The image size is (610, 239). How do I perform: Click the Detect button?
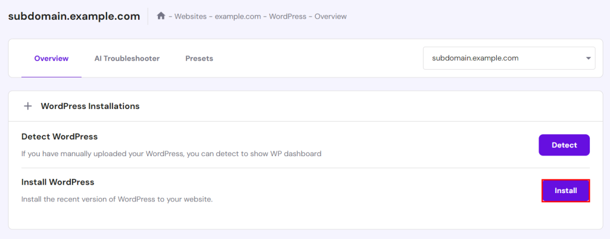click(564, 145)
